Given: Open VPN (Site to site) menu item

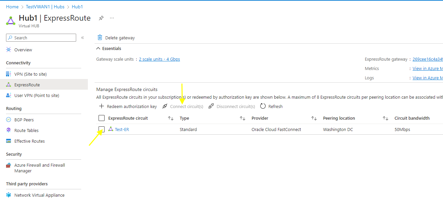Looking at the screenshot, I should tap(30, 74).
